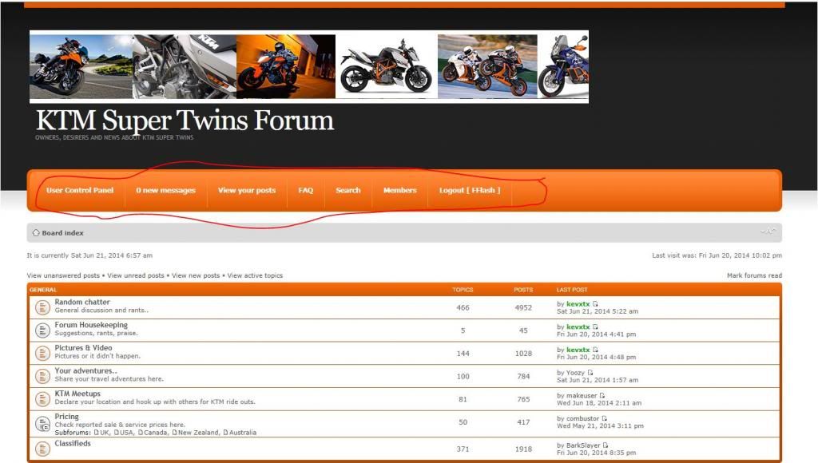Open combustor's user profile
The height and width of the screenshot is (463, 818).
pyautogui.click(x=582, y=418)
